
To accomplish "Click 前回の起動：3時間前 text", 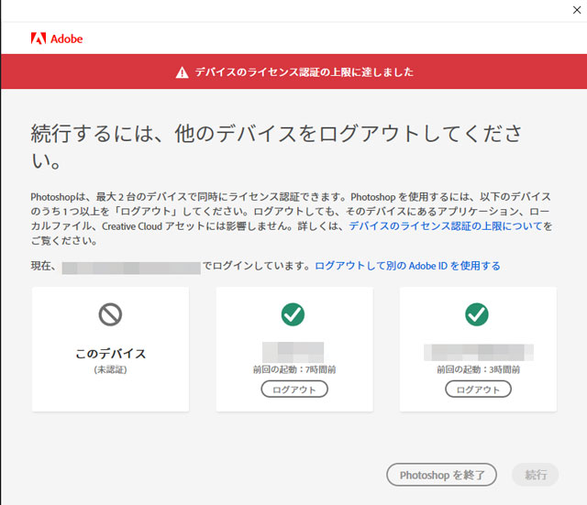I will click(x=478, y=370).
